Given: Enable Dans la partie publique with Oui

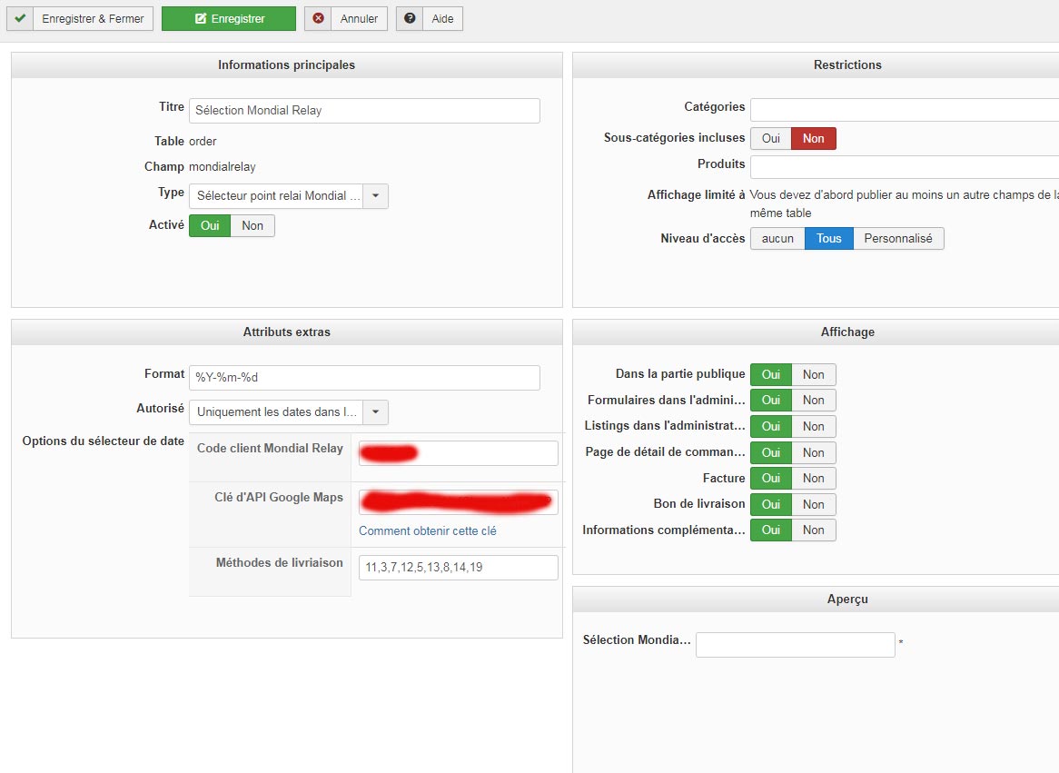Looking at the screenshot, I should [x=770, y=374].
